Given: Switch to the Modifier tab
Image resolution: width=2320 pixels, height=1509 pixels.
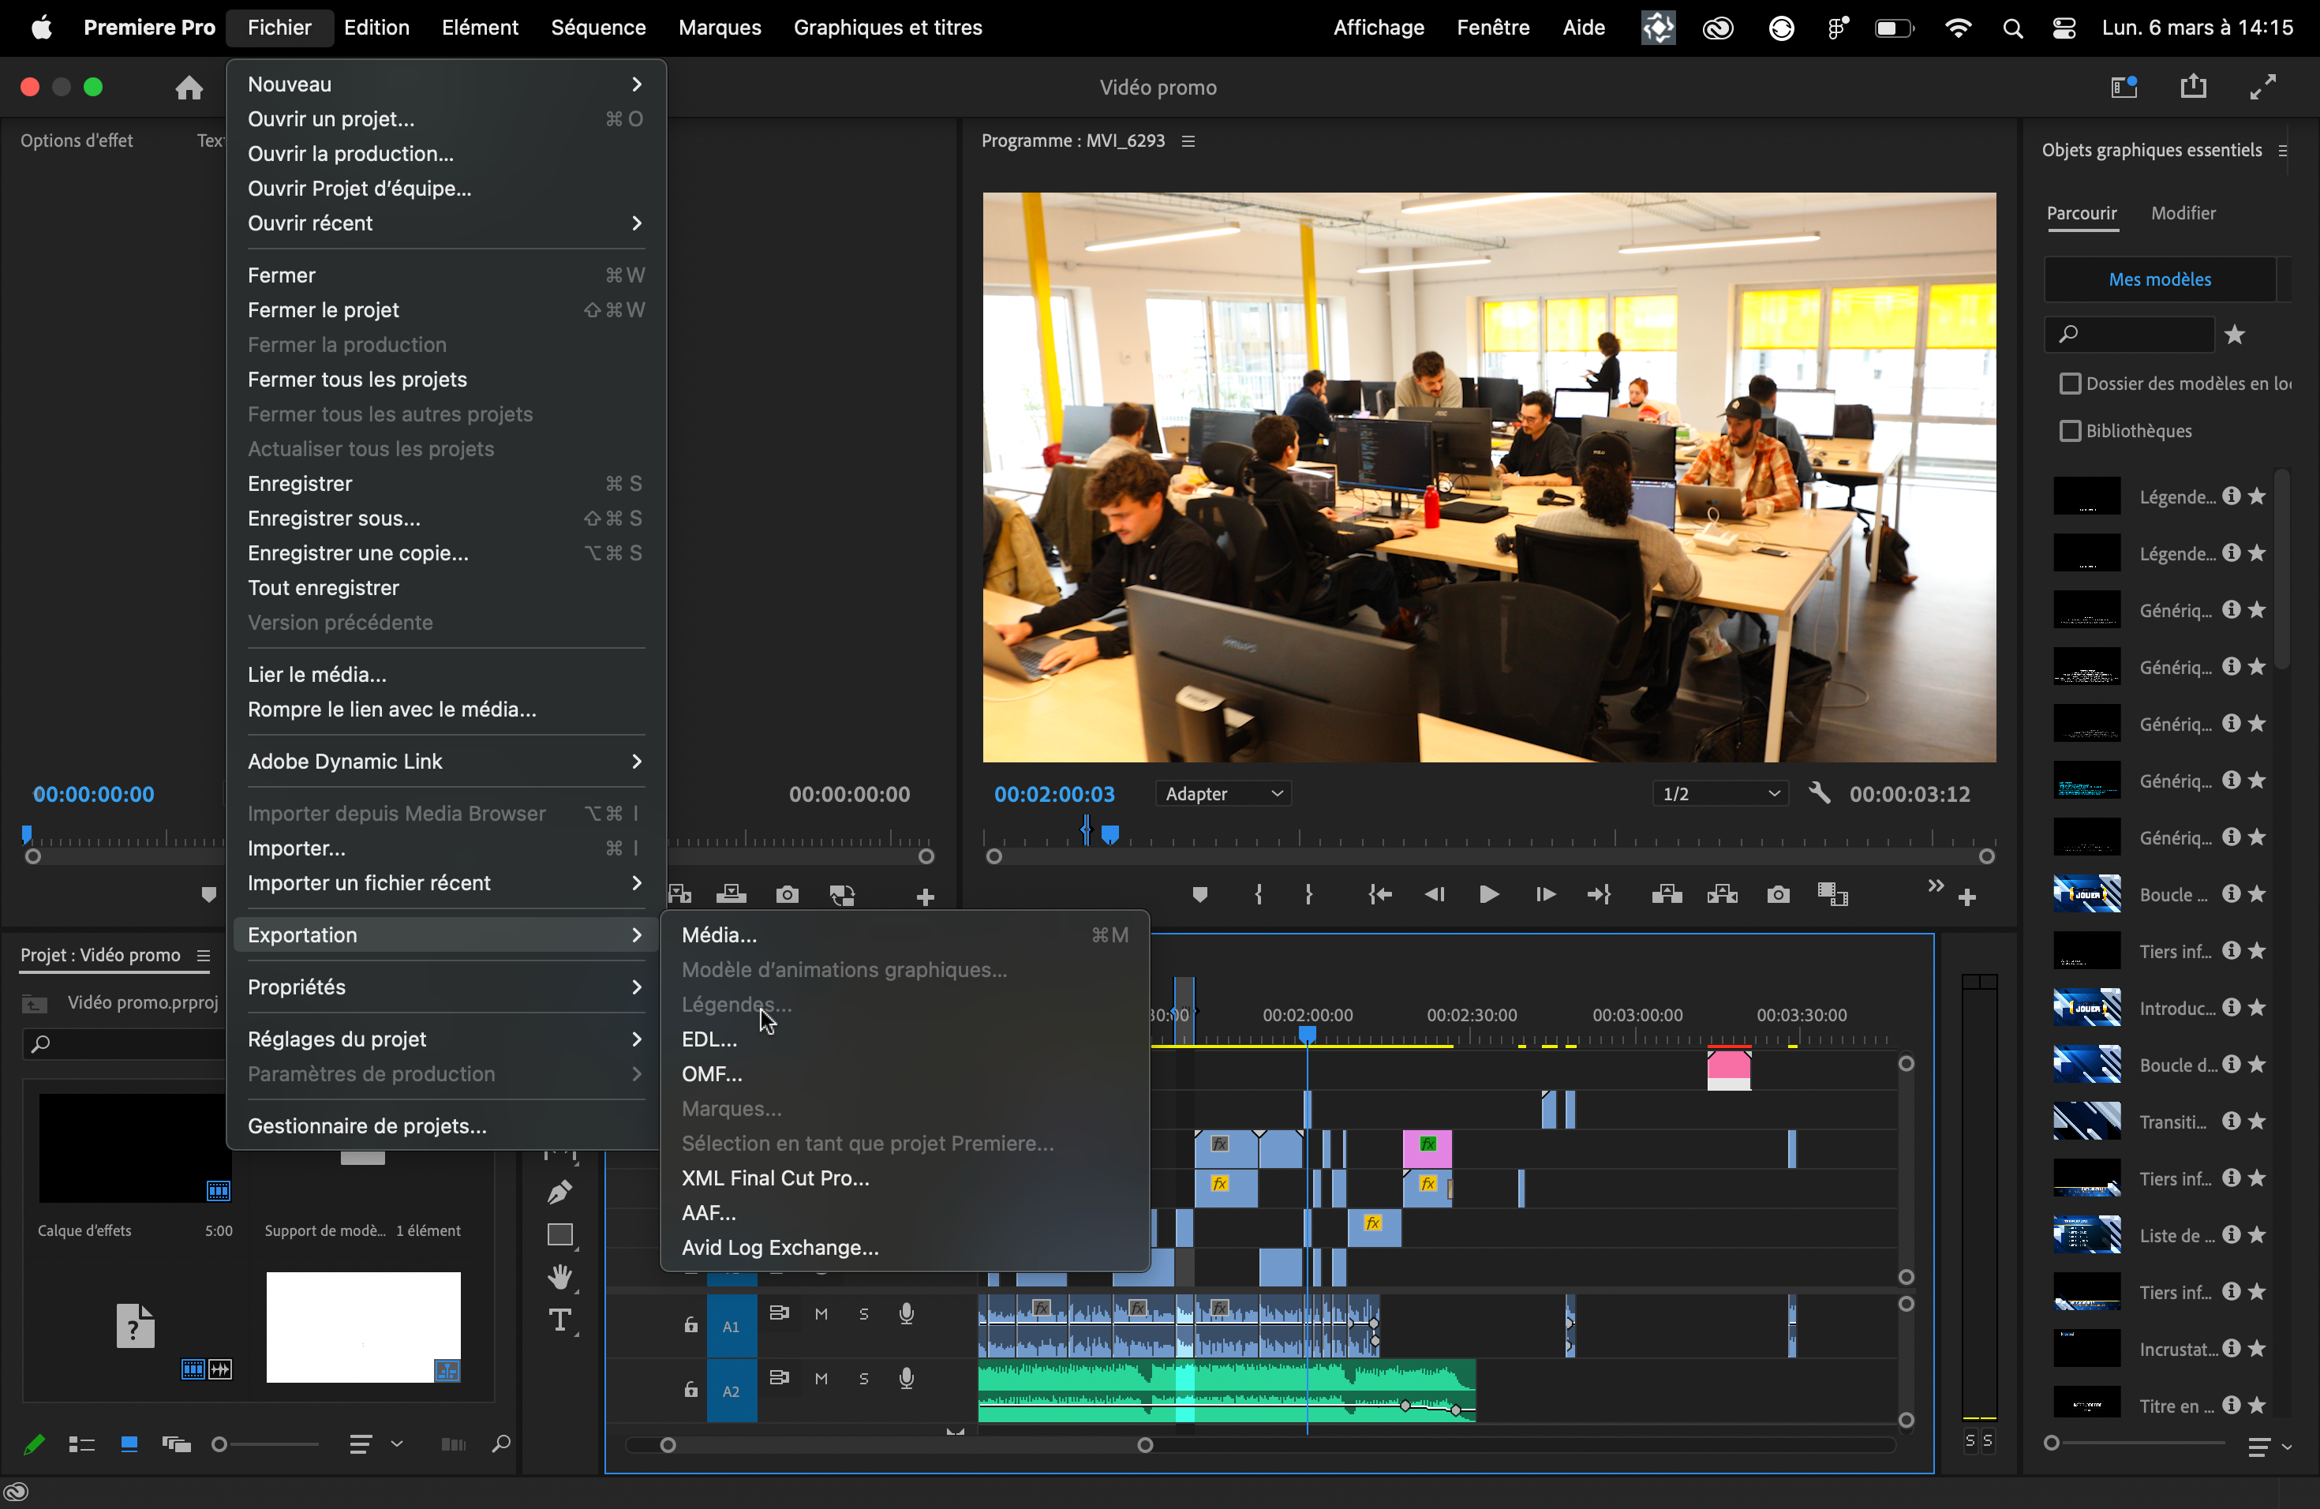Looking at the screenshot, I should point(2183,212).
